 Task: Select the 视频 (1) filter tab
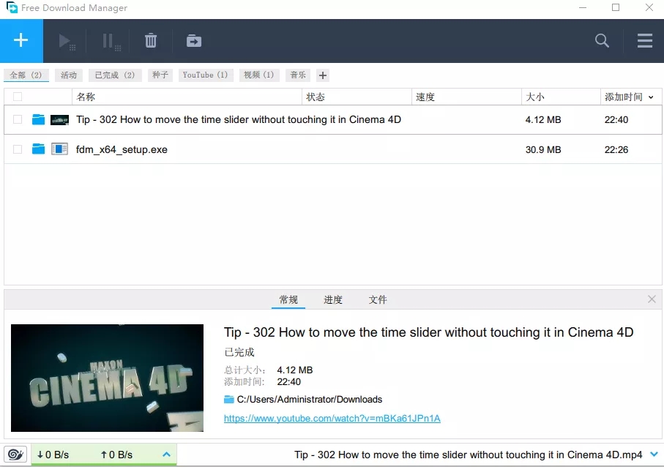coord(258,75)
